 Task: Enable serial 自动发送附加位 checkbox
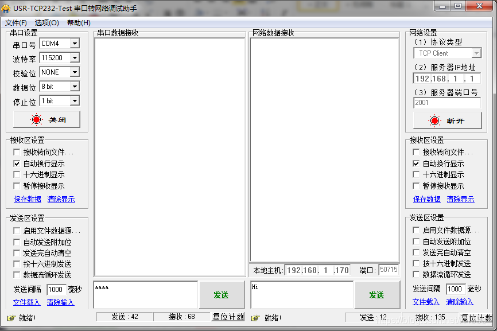tap(17, 242)
